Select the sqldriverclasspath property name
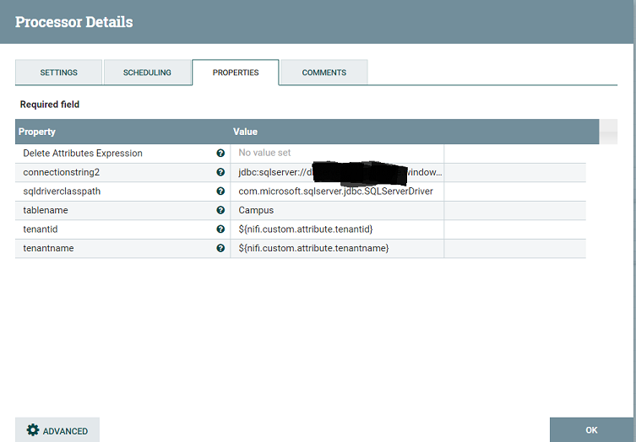 tap(62, 191)
